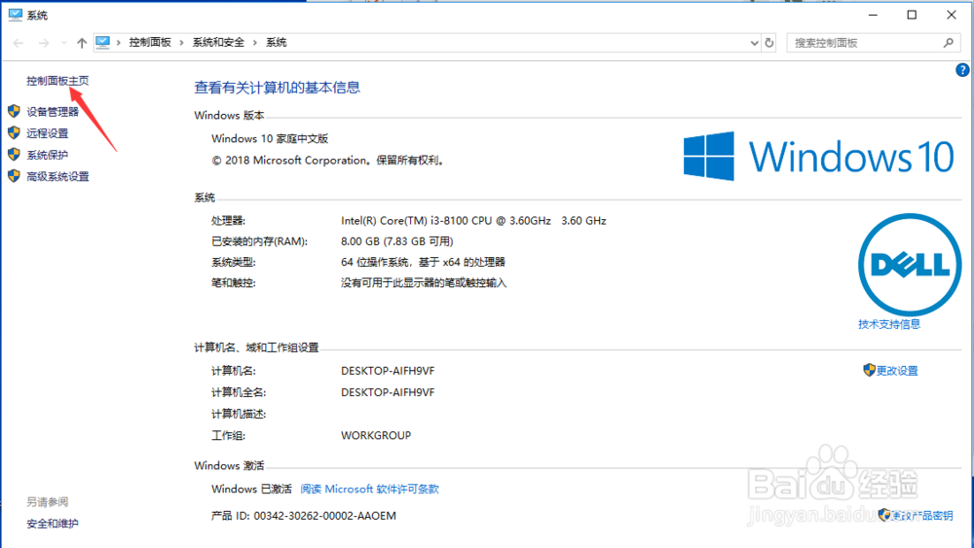The image size is (974, 548).
Task: Select 8.00 GB RAM value
Action: pos(397,241)
